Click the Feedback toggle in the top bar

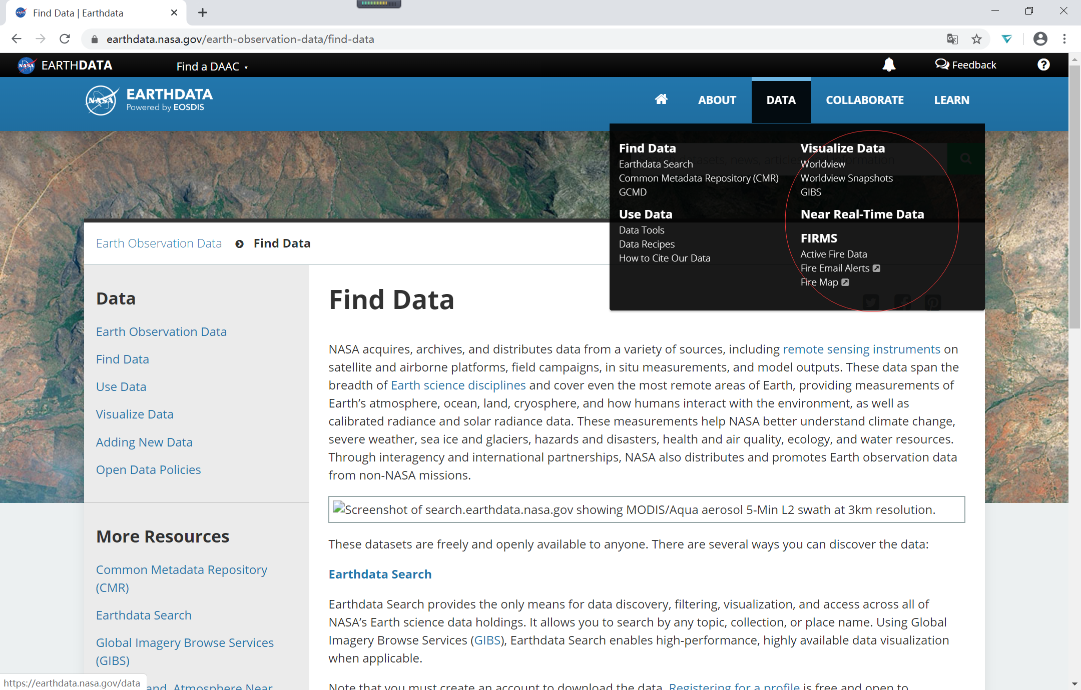[965, 64]
